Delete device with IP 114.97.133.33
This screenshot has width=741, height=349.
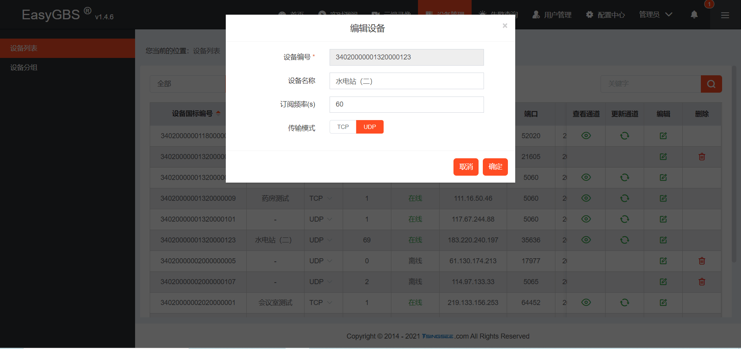click(702, 282)
